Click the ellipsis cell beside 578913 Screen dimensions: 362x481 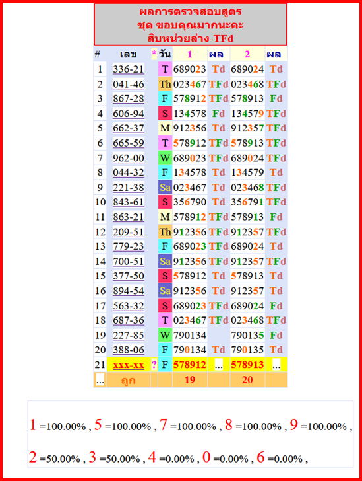[276, 365]
